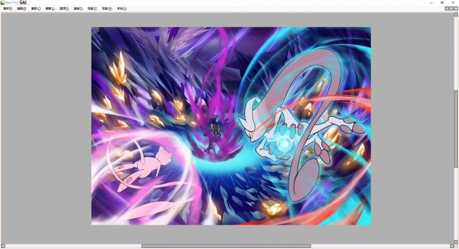Open the Others (O) menu
Image resolution: width=459 pixels, height=249 pixels.
click(x=122, y=9)
